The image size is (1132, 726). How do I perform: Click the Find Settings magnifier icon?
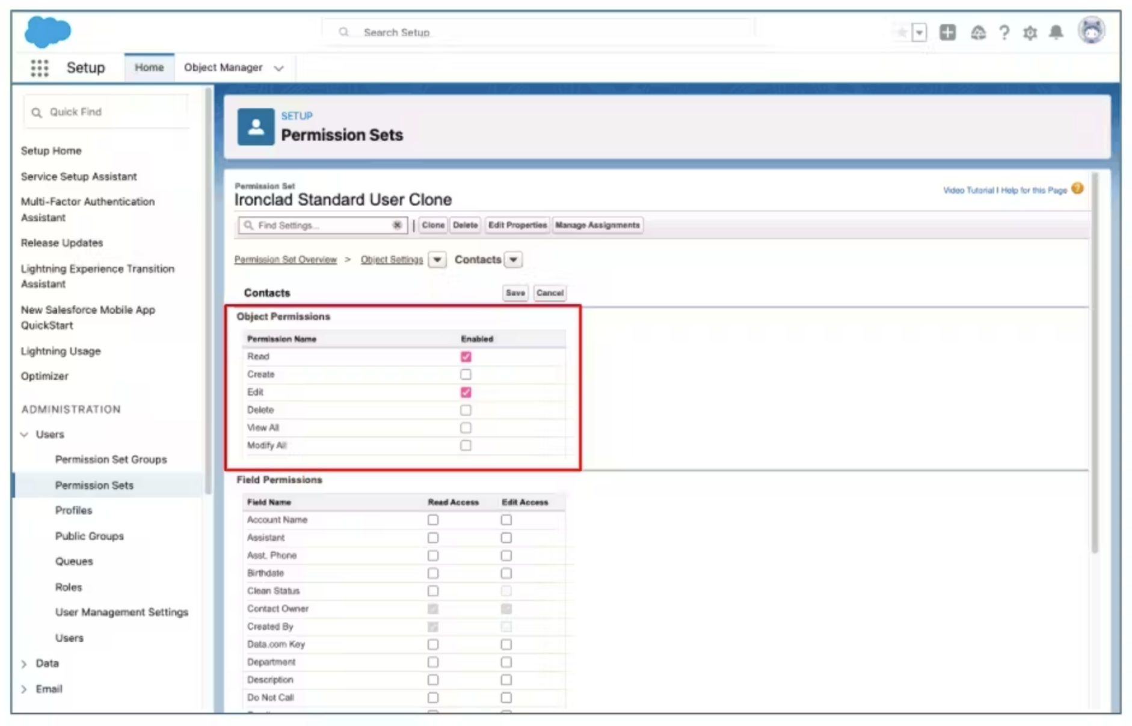(248, 225)
